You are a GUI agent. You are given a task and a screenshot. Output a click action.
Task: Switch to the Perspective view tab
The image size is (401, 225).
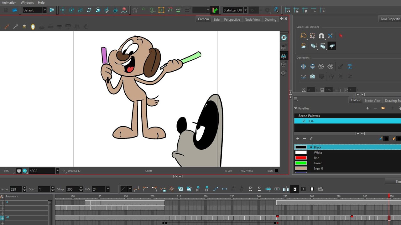point(232,19)
